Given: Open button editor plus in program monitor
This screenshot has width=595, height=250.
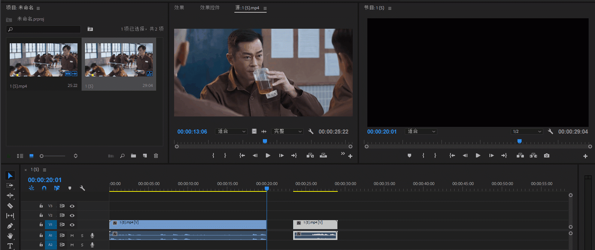Looking at the screenshot, I should point(585,156).
